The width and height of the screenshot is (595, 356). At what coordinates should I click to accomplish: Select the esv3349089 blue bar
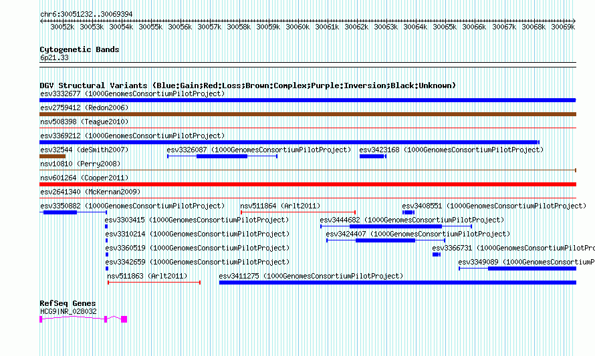coord(517,269)
